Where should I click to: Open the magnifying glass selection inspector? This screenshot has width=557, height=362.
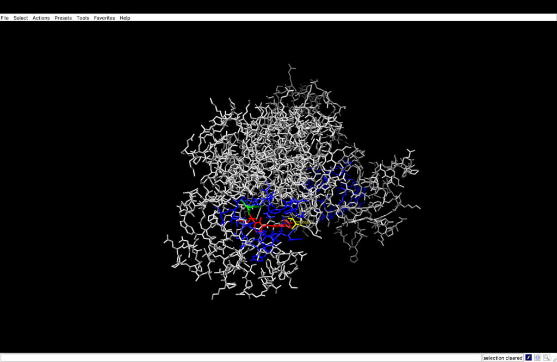click(x=547, y=358)
